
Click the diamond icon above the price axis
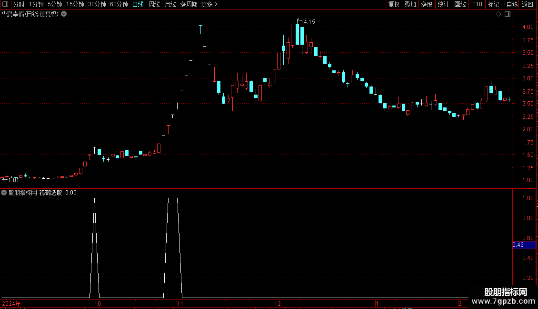coord(498,14)
